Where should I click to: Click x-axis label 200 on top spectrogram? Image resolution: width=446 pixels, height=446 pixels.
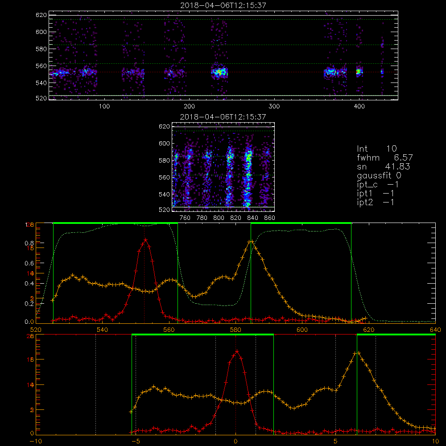(x=189, y=107)
